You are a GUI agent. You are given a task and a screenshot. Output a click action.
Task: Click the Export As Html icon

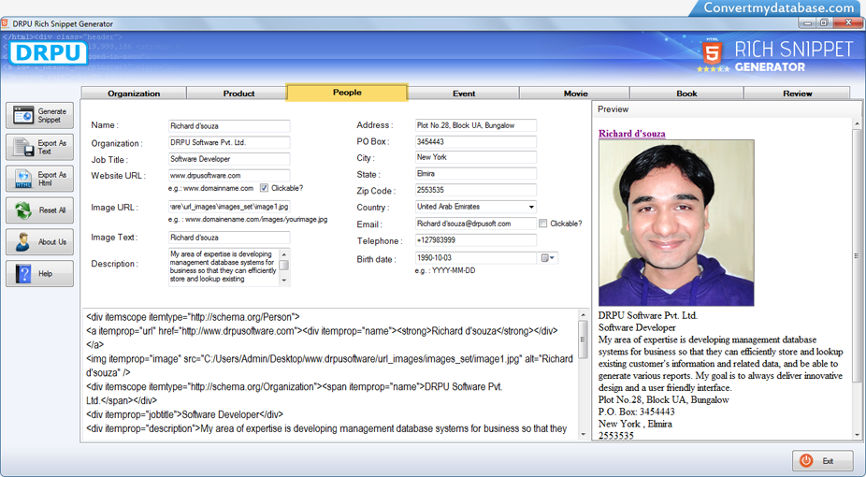tap(23, 179)
